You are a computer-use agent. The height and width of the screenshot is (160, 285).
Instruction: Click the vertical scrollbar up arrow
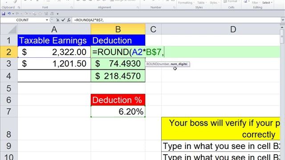point(282,28)
